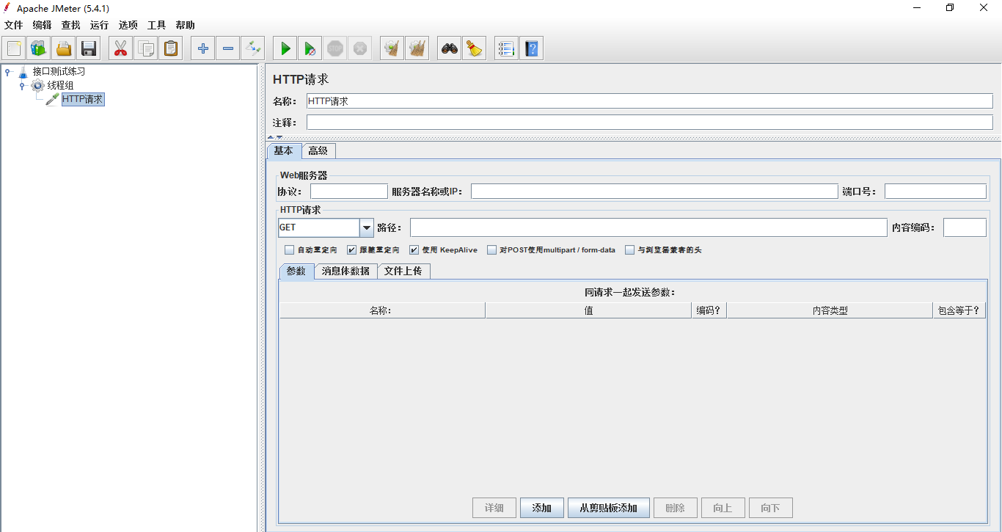
Task: Click the Clear All results icon
Action: [417, 48]
